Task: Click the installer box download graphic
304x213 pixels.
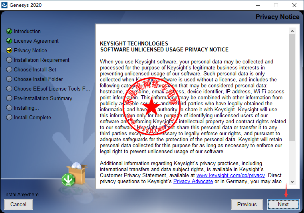Action: (74, 174)
